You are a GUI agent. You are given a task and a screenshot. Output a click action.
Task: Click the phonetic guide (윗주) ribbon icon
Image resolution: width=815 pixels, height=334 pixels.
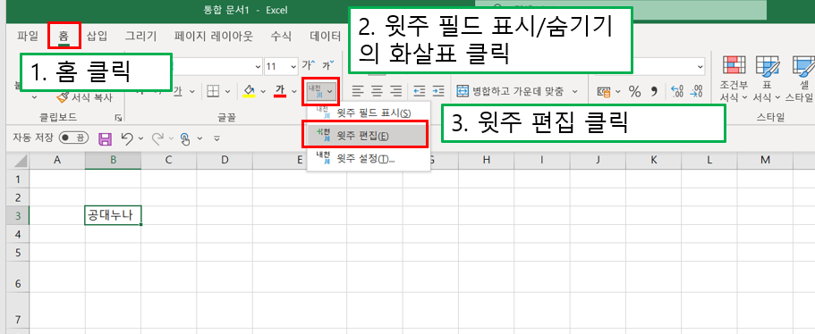coord(316,91)
